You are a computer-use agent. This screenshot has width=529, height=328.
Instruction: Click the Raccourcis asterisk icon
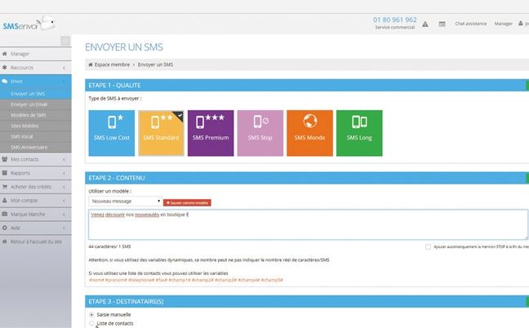coord(4,68)
